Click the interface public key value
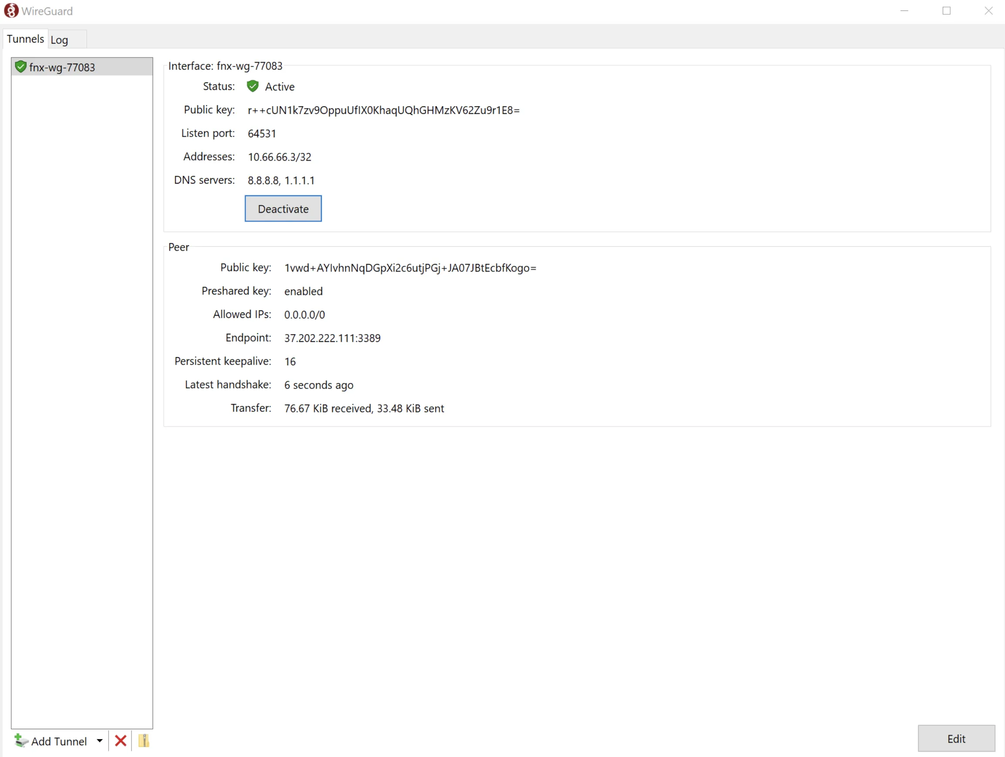This screenshot has height=757, width=1005. tap(384, 110)
